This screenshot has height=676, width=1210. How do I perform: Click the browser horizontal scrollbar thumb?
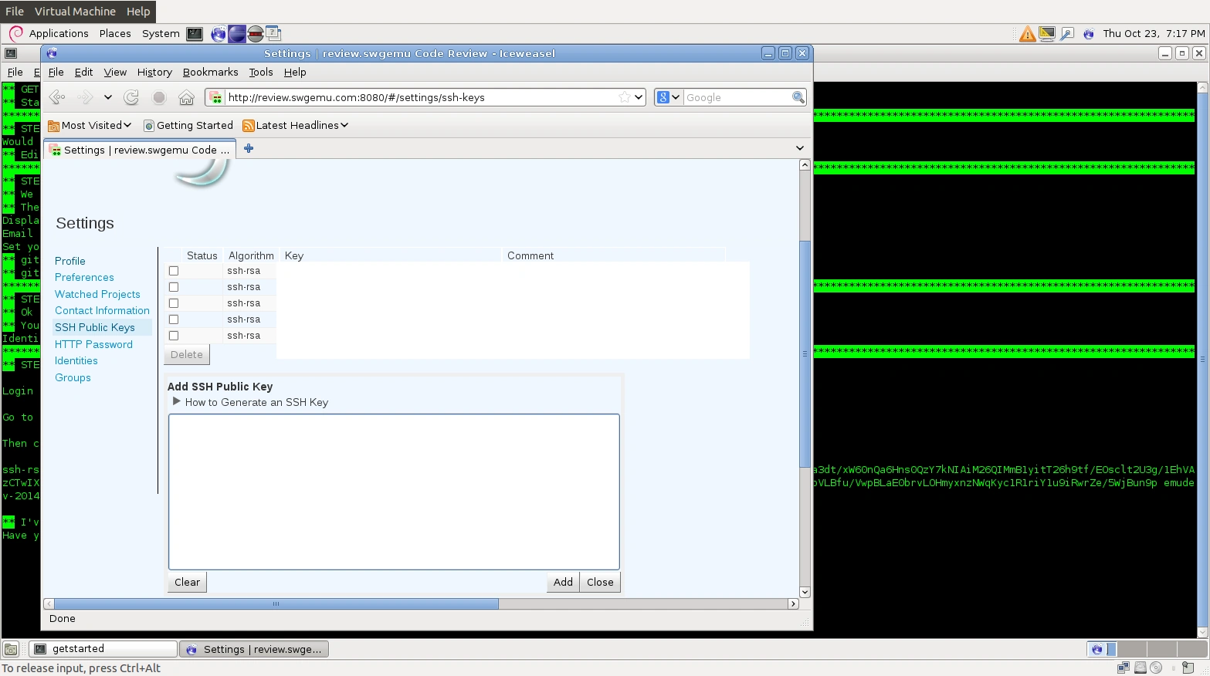tap(276, 604)
